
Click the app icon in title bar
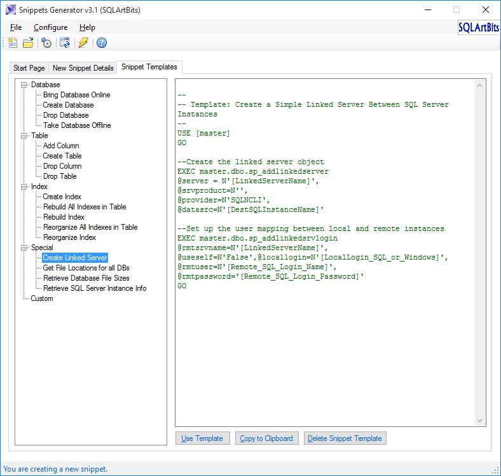pyautogui.click(x=11, y=10)
